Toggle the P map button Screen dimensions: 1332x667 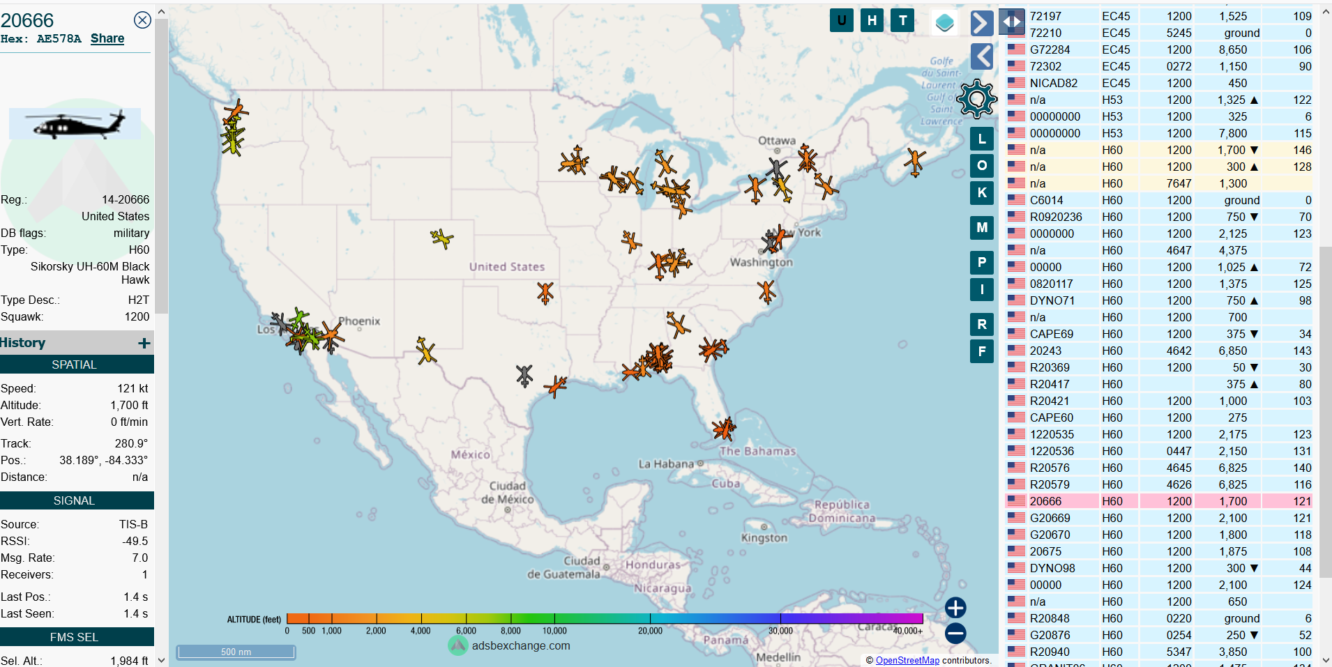982,262
